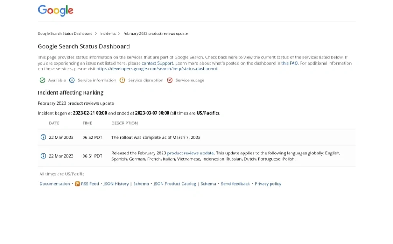Click 'The rollout was complete' description text

tap(156, 138)
